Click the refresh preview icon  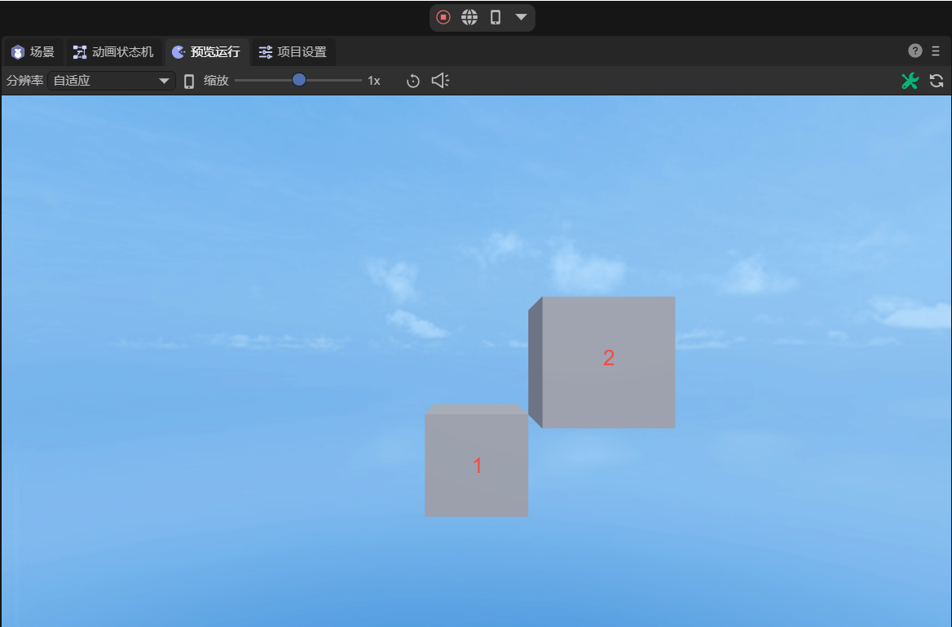click(937, 81)
